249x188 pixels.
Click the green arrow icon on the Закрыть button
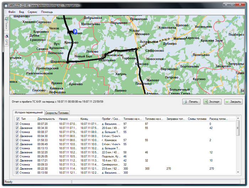(x=227, y=102)
